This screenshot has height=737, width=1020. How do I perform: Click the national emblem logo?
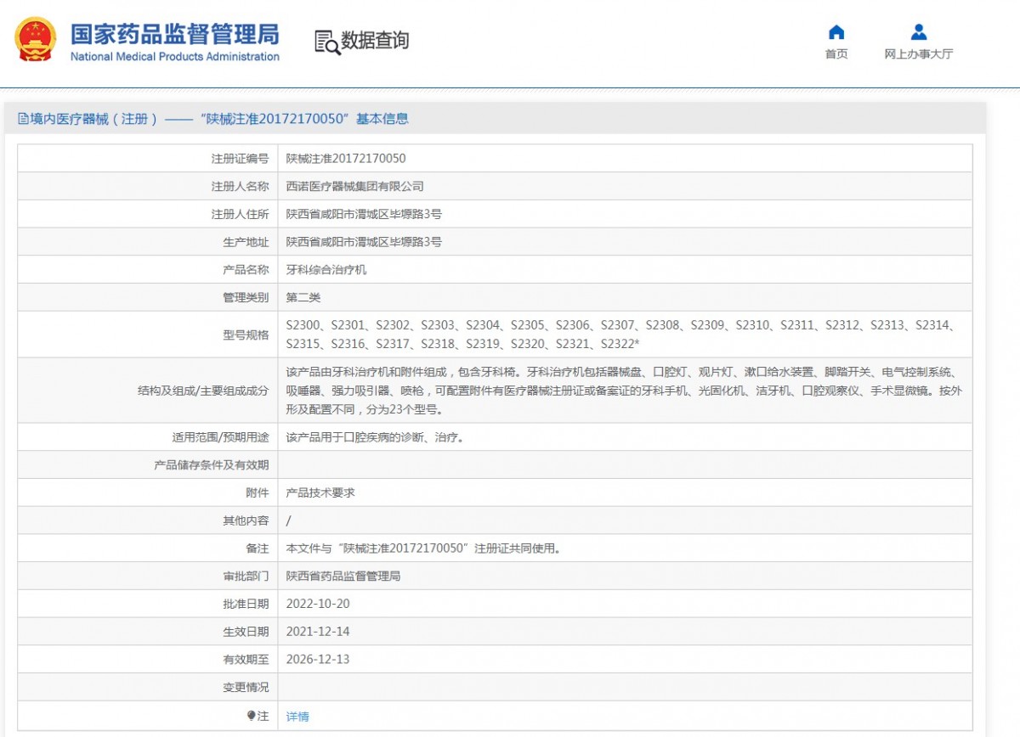(x=36, y=40)
